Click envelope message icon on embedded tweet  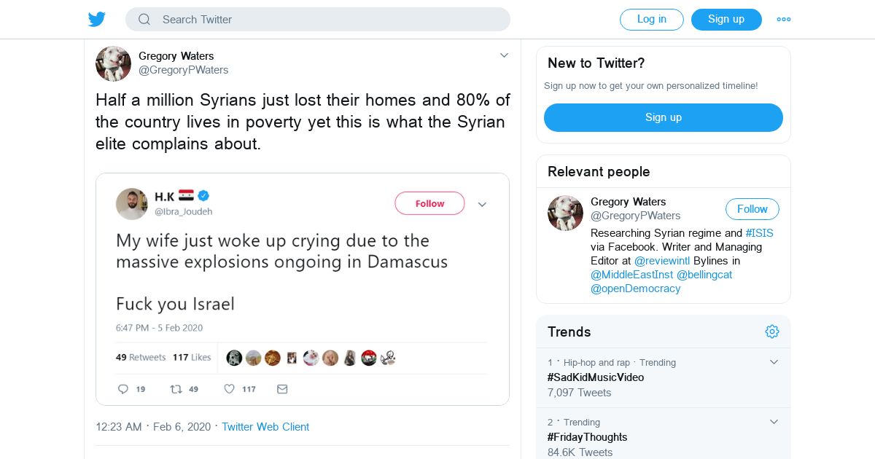coord(282,389)
